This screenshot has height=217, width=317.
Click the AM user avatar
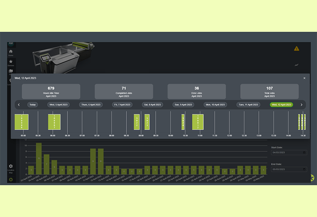point(11,44)
